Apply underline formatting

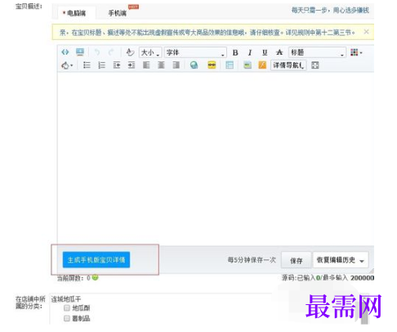point(265,52)
